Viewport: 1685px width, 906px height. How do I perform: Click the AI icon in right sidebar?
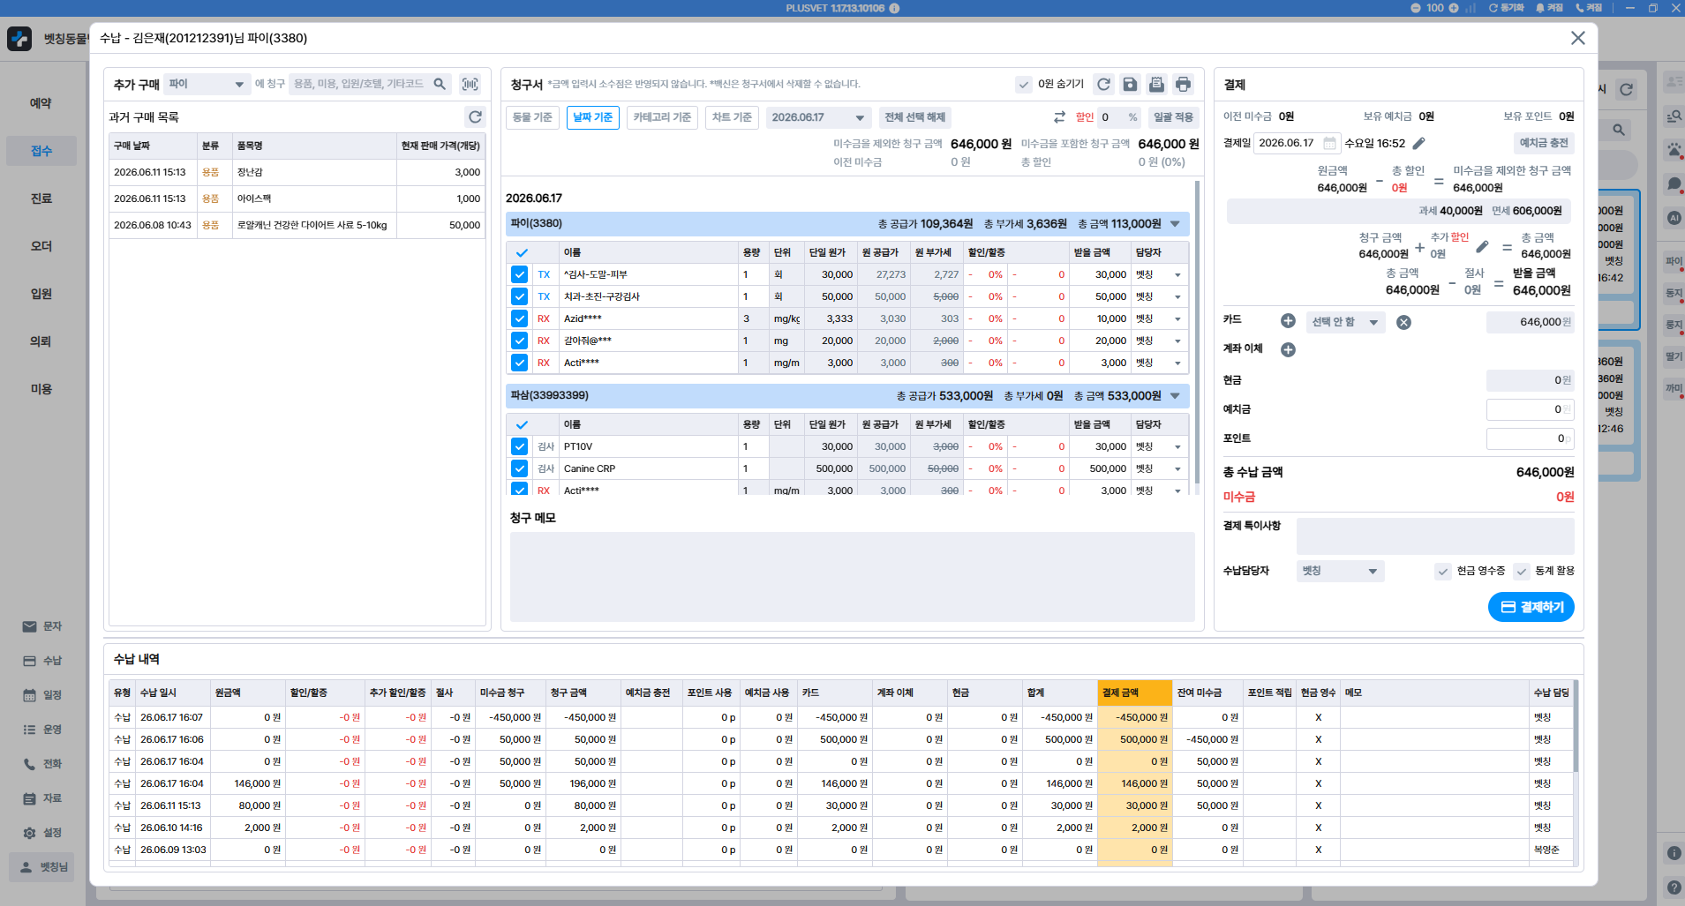point(1674,218)
